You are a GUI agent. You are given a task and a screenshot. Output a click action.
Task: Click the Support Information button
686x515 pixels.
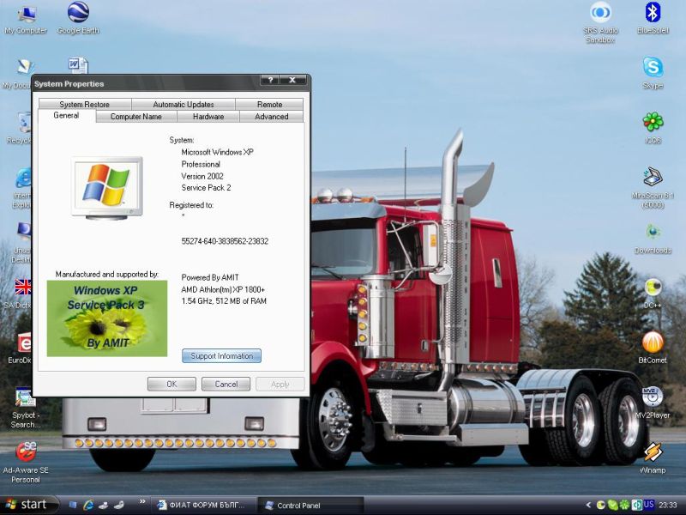221,356
